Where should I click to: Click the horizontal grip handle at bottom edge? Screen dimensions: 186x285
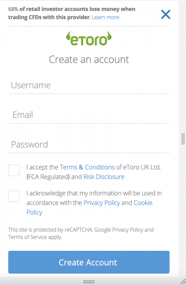pyautogui.click(x=89, y=282)
